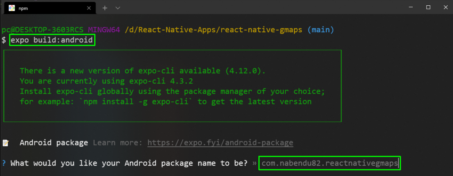Click the 'What would you like' question text
453x176 pixels.
click(x=129, y=164)
